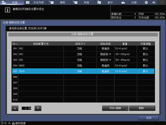Select empty row 010
This screenshot has width=166, height=125.
point(83,100)
